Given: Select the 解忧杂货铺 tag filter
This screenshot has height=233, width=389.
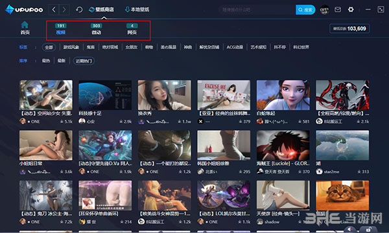Looking at the screenshot, I should point(209,47).
